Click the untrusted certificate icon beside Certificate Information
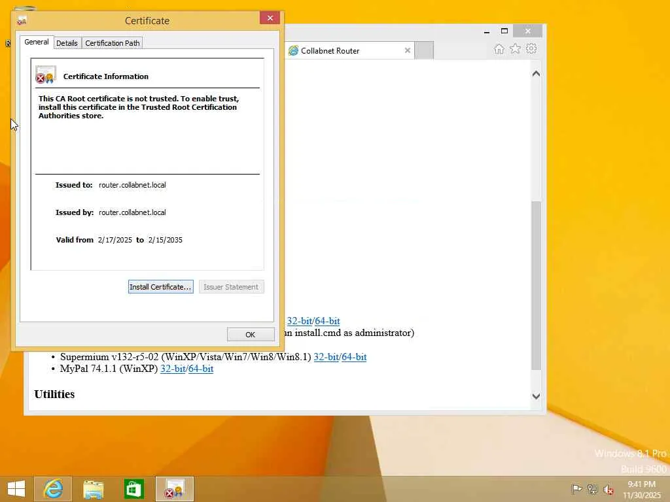Screen dimensions: 670x502 point(46,75)
